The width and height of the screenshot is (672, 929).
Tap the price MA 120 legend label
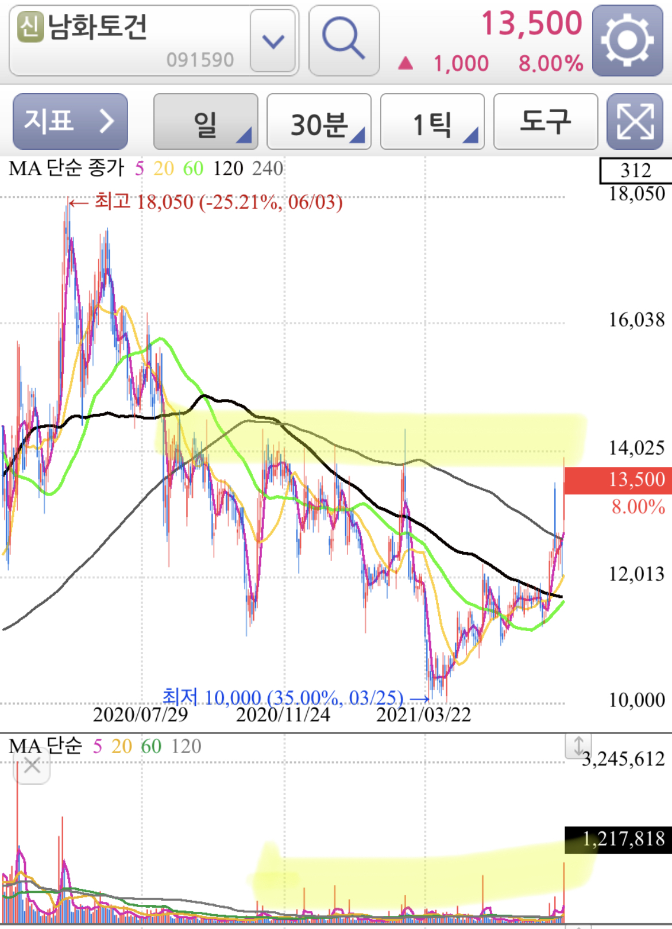click(x=228, y=168)
